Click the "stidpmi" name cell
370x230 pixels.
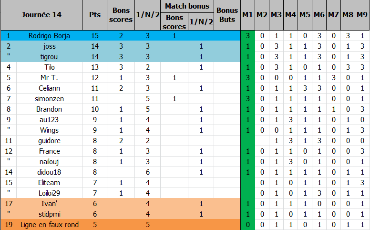click(x=50, y=214)
